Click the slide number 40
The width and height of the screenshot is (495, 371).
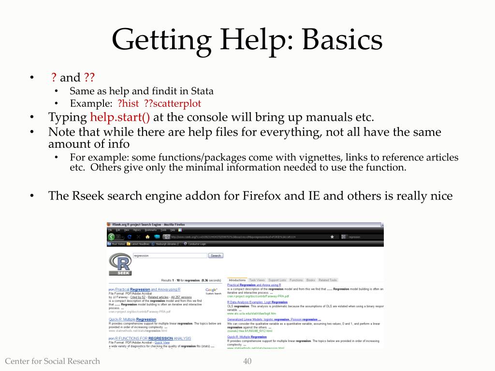point(247,361)
